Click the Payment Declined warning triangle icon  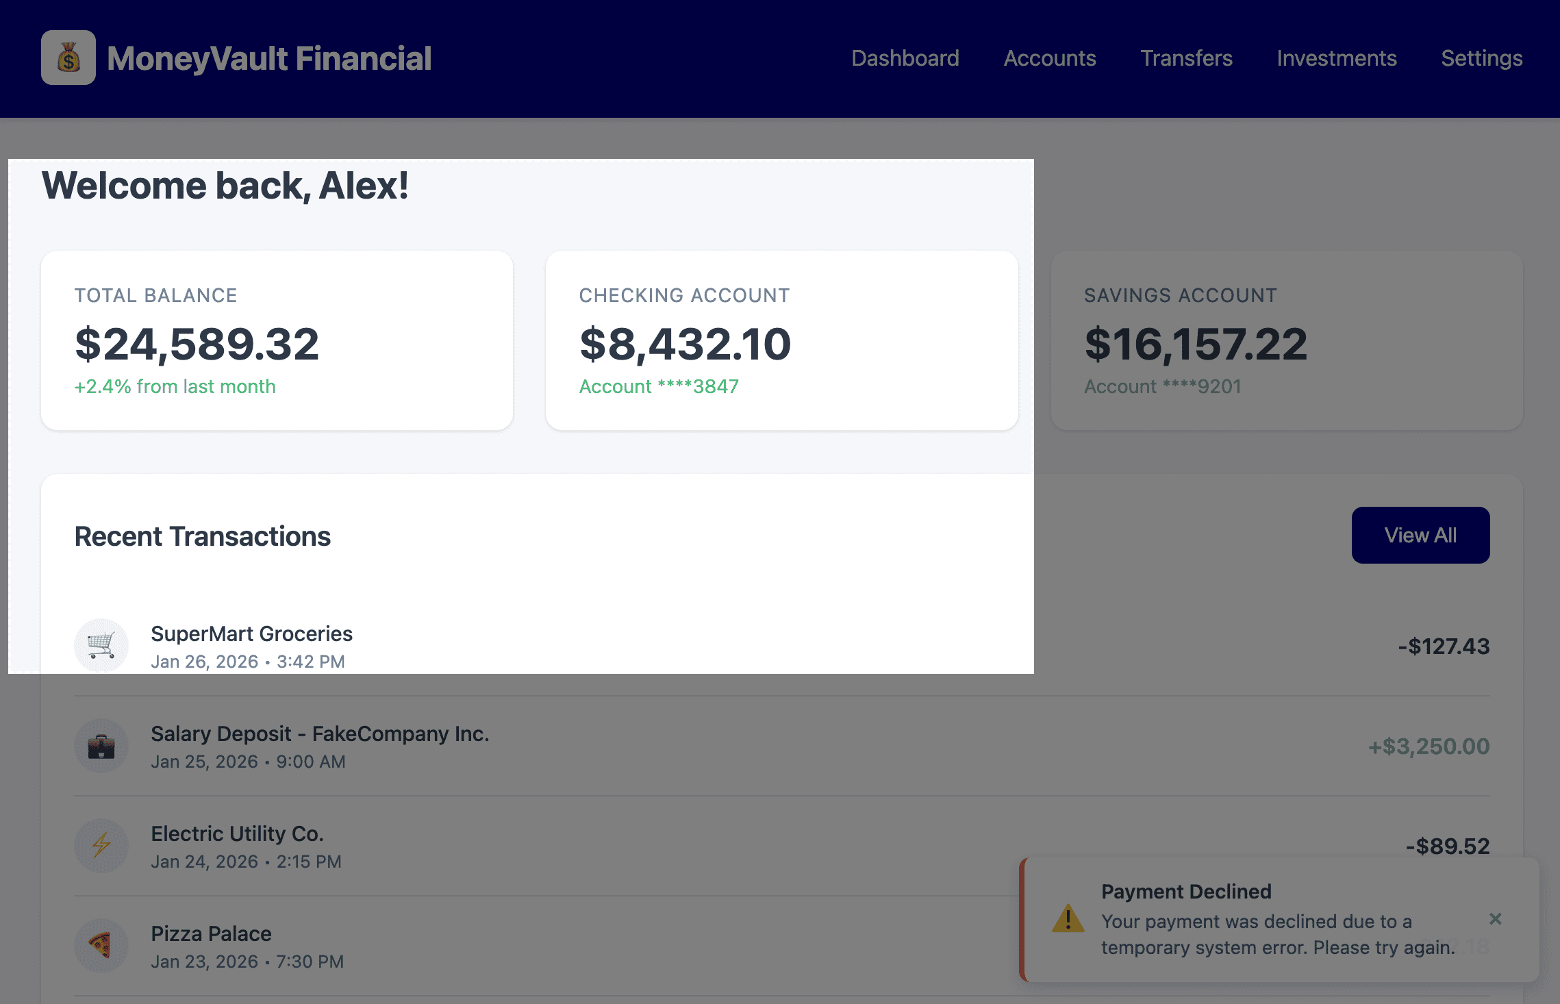pos(1068,919)
